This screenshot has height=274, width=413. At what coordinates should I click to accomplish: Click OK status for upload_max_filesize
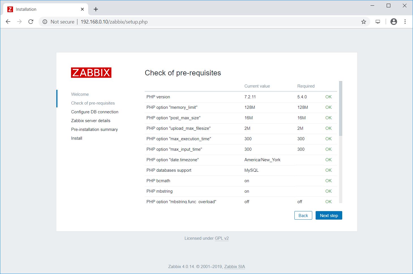328,128
